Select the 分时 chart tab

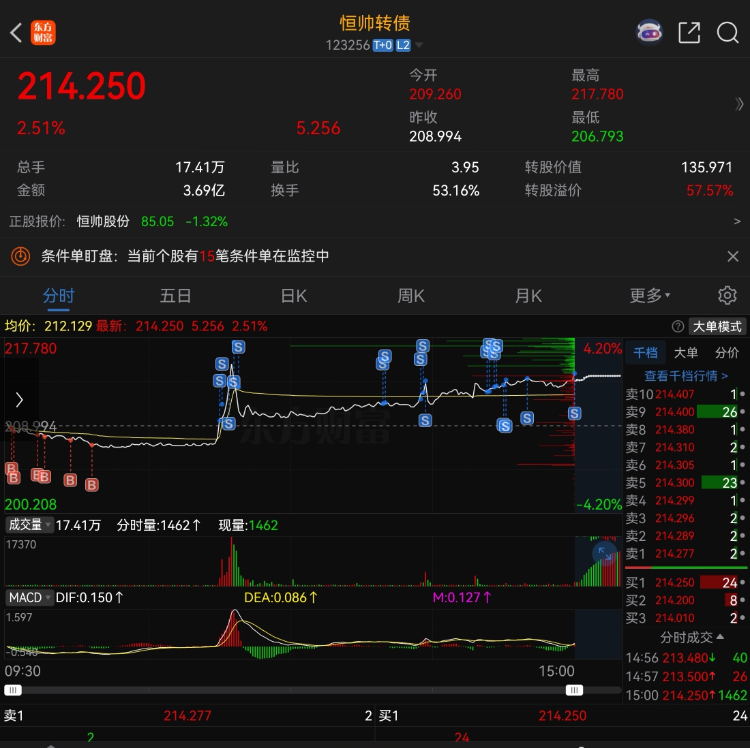coord(59,296)
